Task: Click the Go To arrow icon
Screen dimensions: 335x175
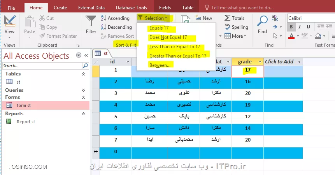Action: pos(275,27)
